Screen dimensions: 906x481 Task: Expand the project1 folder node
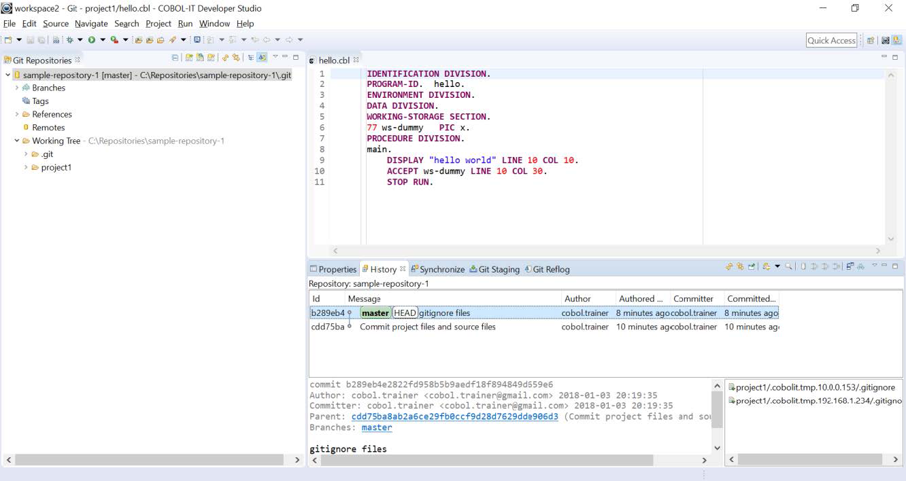point(26,167)
